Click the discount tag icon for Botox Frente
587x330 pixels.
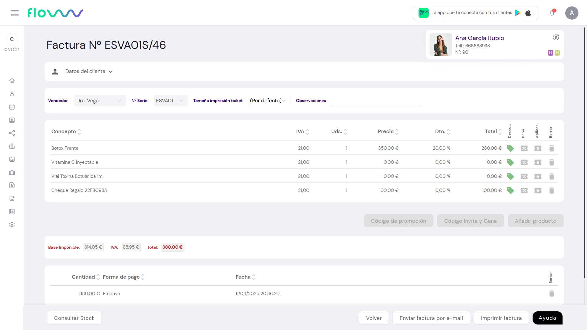coord(510,148)
